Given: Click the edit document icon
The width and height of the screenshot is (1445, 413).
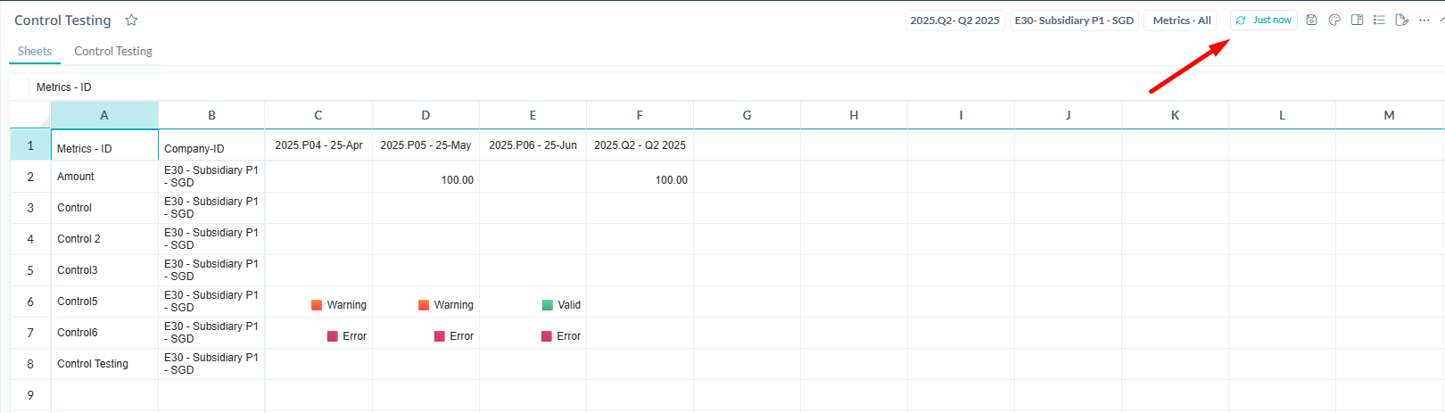Looking at the screenshot, I should 1401,20.
